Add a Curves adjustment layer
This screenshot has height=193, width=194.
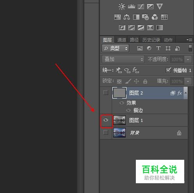(141, 6)
